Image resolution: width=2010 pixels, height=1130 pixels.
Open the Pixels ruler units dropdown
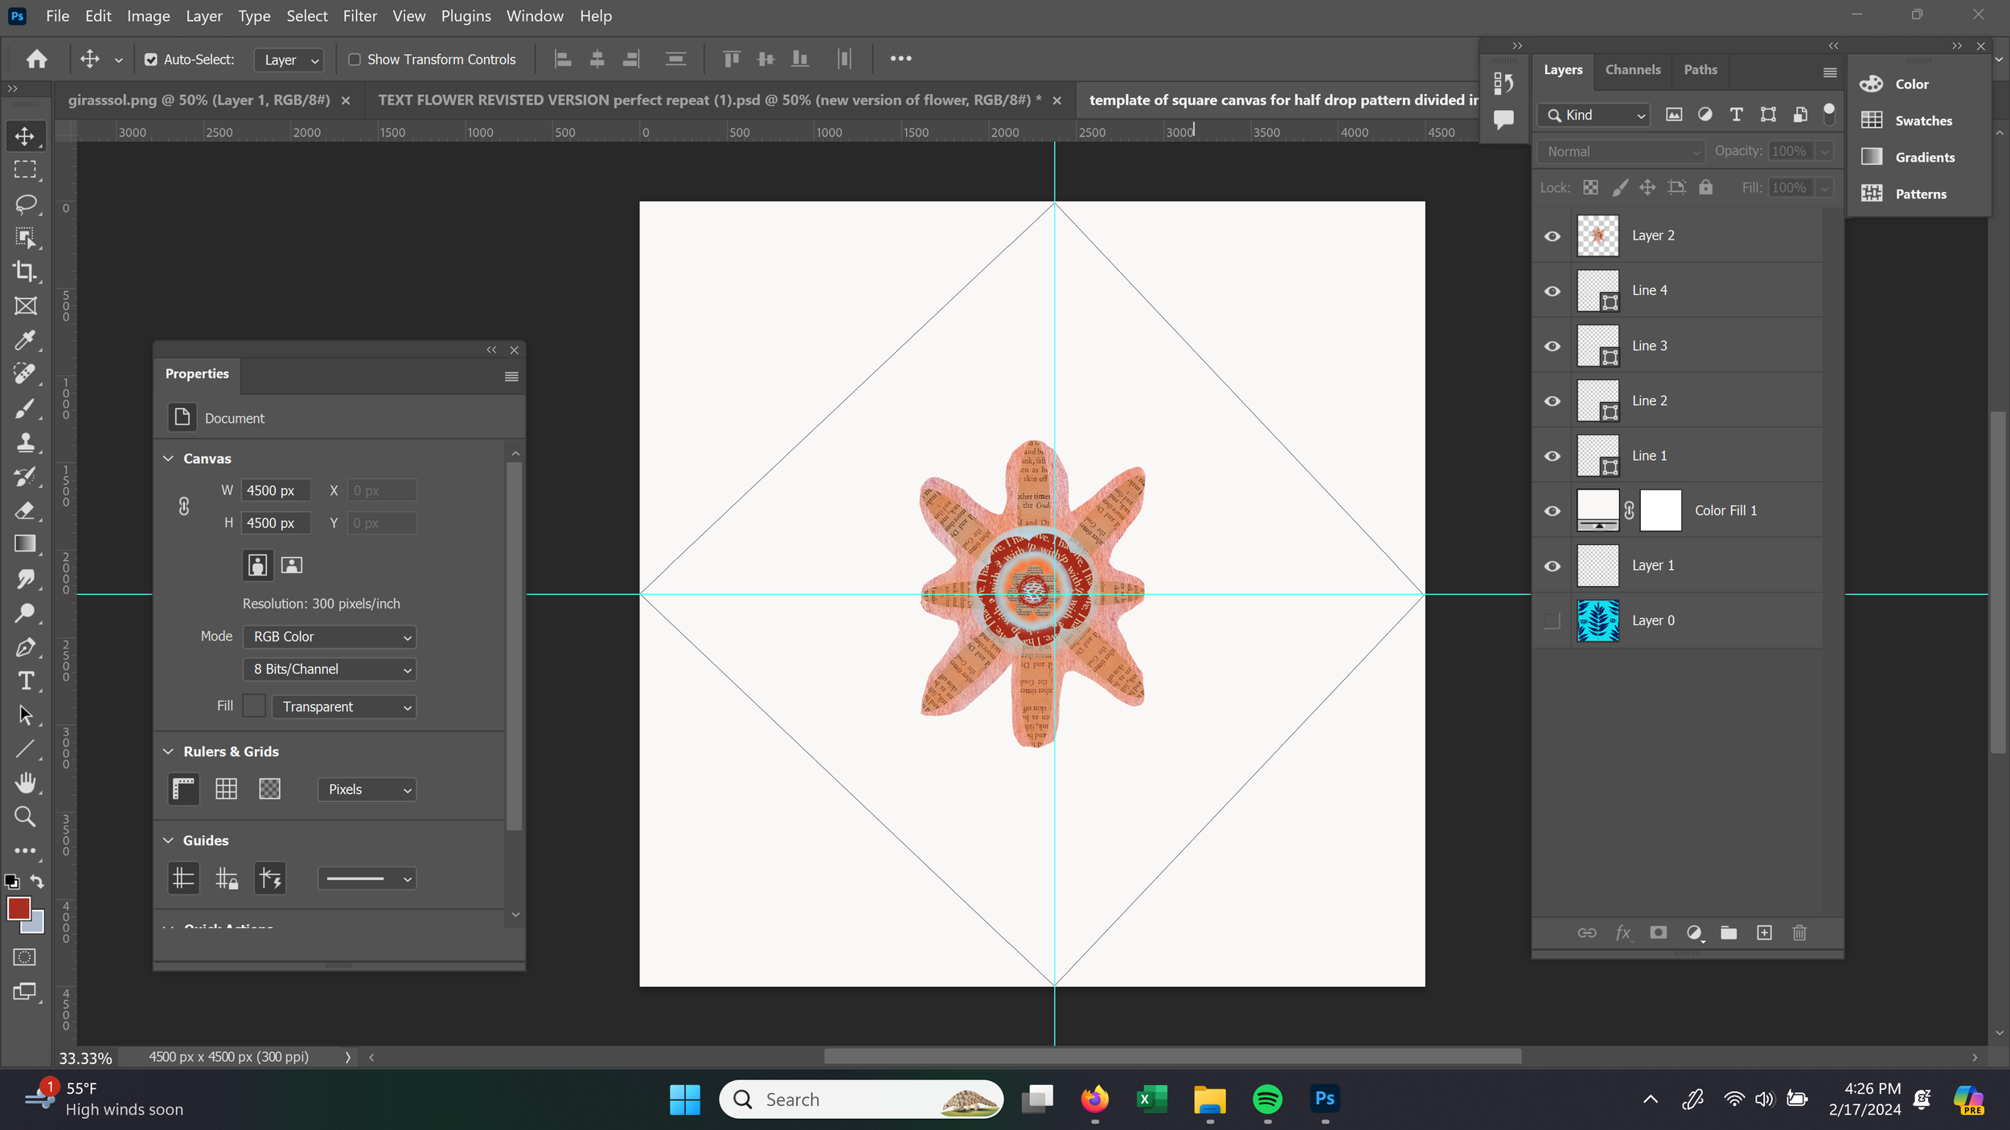[367, 789]
